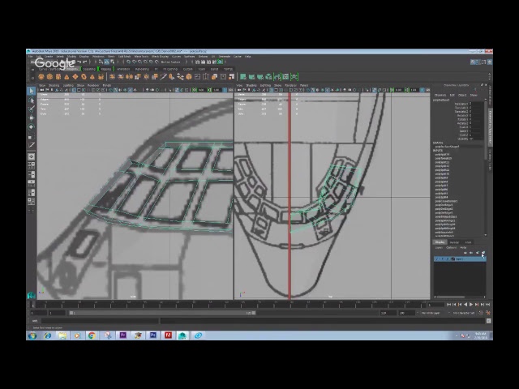Click polySurfaceShape1 under SHAPES
The width and height of the screenshot is (519, 389).
(x=447, y=146)
